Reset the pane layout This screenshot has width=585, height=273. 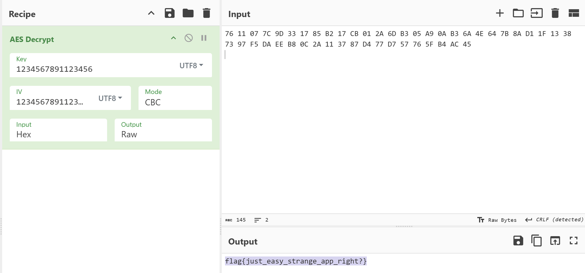(x=574, y=13)
